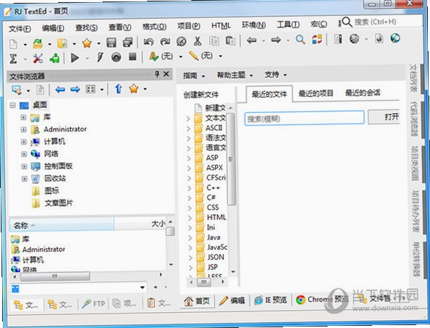This screenshot has height=328, width=430.
Task: Click the Redo arrow icon
Action: click(x=165, y=41)
